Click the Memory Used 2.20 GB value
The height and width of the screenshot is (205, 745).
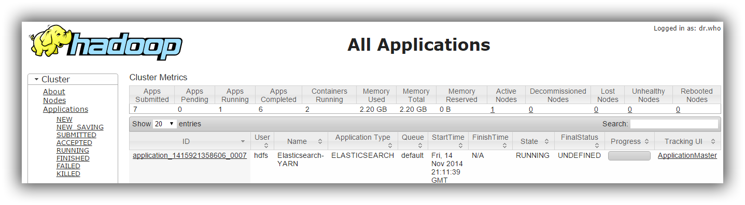pos(373,109)
